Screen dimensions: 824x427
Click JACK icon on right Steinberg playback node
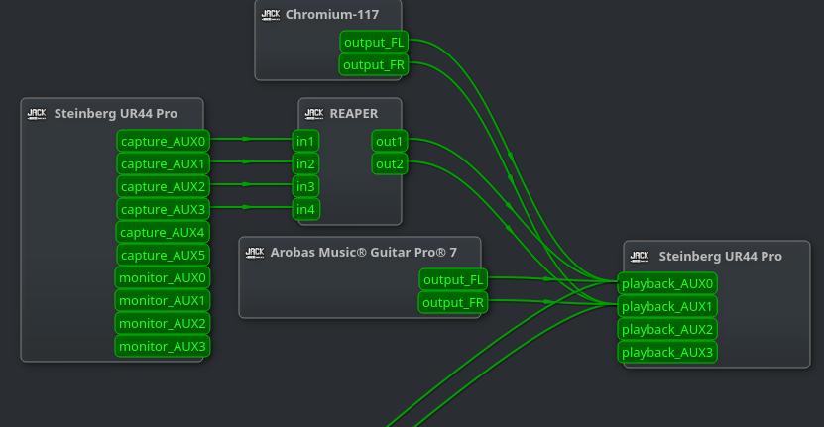[x=640, y=257]
